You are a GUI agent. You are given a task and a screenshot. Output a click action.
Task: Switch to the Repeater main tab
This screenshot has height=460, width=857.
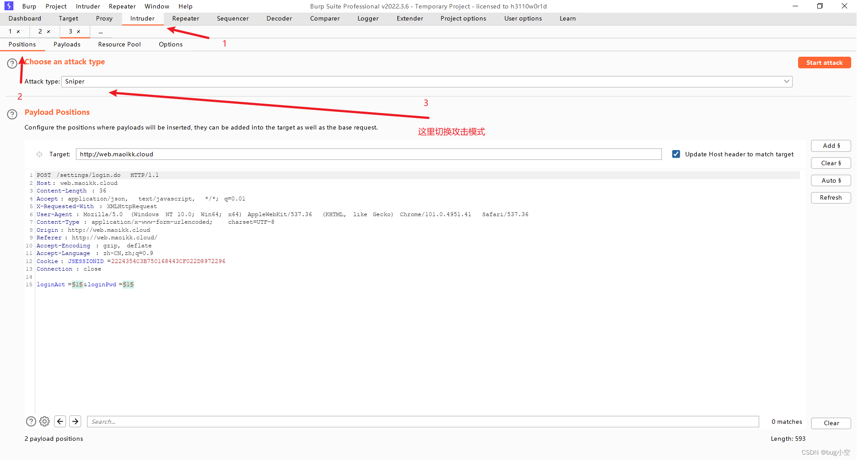click(x=186, y=18)
